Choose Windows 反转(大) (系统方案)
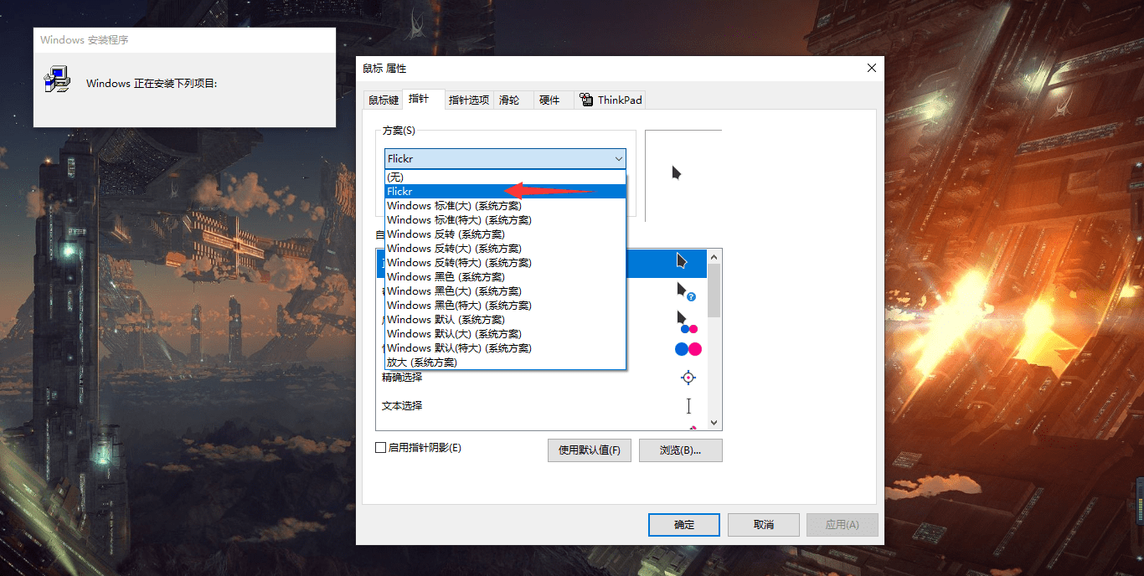 [505, 249]
